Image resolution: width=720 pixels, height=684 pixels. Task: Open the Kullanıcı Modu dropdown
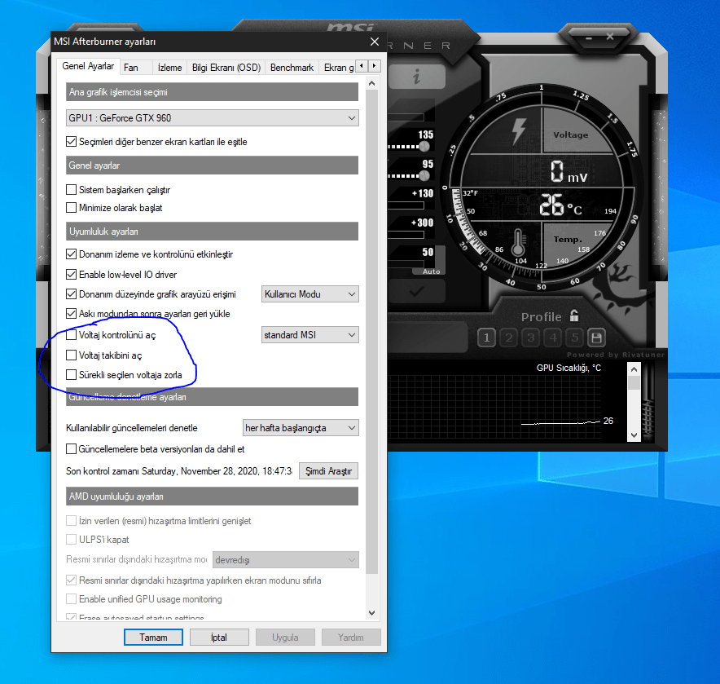[310, 294]
